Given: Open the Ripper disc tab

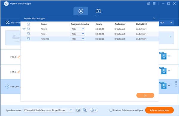Looking at the screenshot, I should pyautogui.click(x=81, y=11).
